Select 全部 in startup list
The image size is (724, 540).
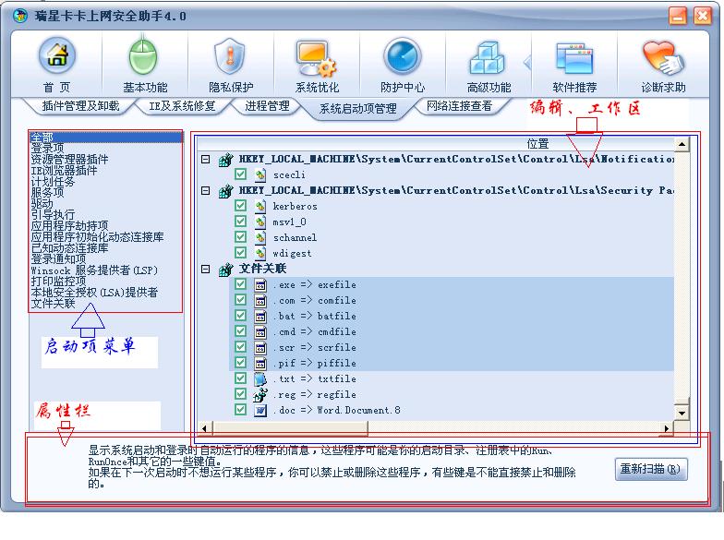click(105, 137)
